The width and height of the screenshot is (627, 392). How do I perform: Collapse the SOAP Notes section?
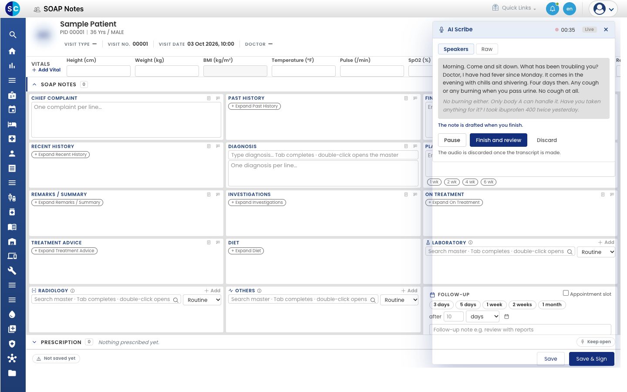pos(34,84)
